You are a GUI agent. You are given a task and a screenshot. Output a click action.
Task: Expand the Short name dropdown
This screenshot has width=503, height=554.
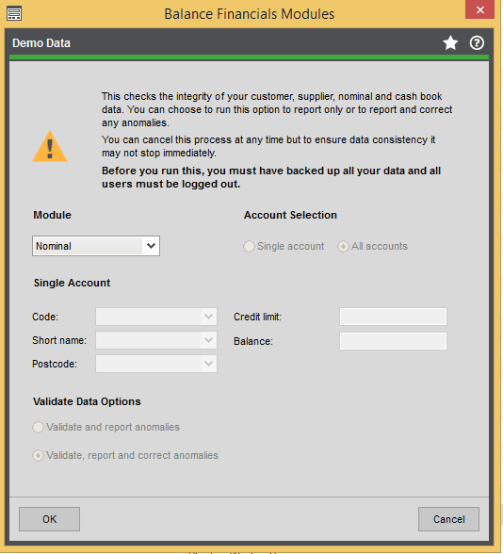208,340
